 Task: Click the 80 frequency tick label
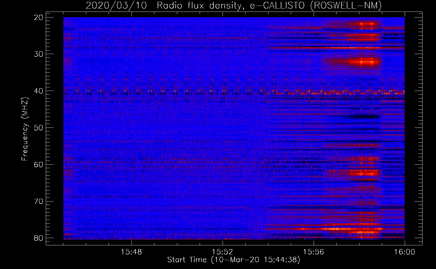click(x=39, y=238)
